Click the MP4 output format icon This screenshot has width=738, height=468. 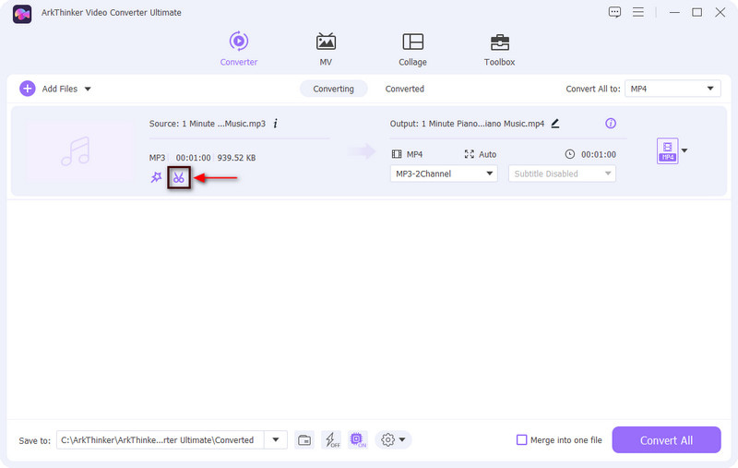click(x=667, y=150)
